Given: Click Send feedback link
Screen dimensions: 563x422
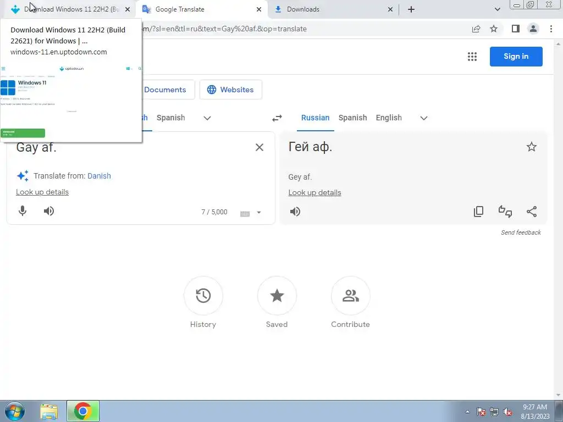Looking at the screenshot, I should pos(521,232).
